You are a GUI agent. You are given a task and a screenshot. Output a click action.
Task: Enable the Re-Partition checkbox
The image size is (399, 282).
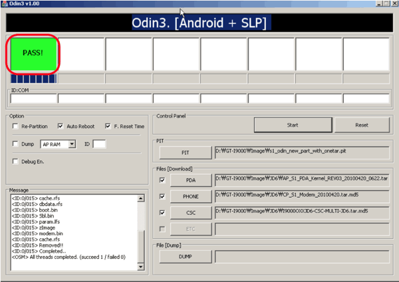point(16,126)
